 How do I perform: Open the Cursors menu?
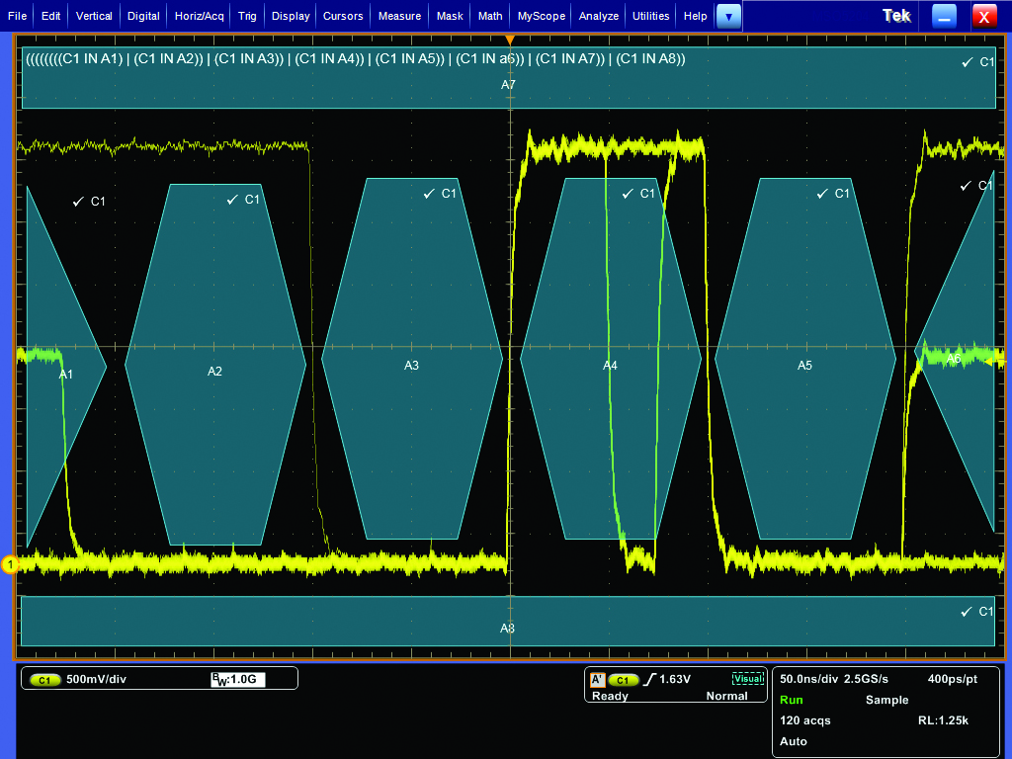(342, 16)
